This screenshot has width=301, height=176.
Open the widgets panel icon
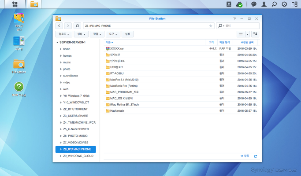(x=284, y=4)
